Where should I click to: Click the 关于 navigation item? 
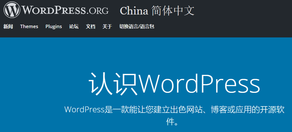107,27
